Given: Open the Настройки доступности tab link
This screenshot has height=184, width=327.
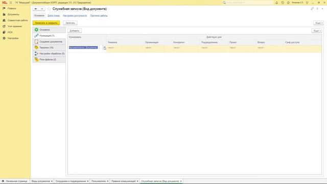Looking at the screenshot, I should [x=75, y=16].
